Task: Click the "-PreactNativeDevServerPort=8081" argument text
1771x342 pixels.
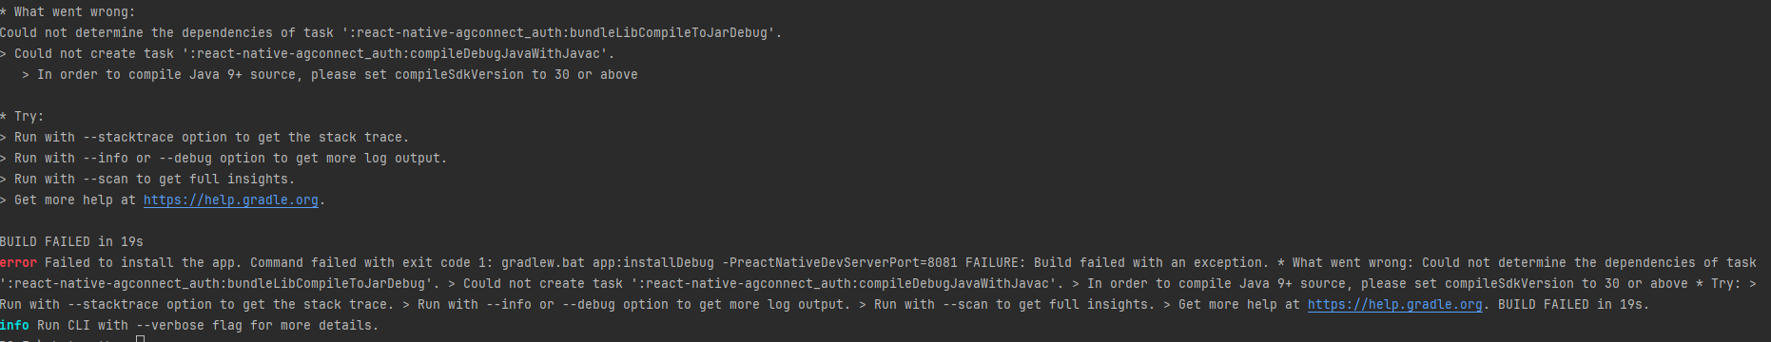Action: [840, 263]
